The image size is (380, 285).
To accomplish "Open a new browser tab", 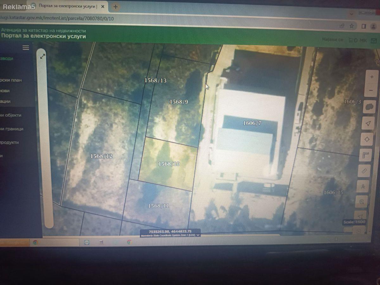I will click(x=116, y=6).
